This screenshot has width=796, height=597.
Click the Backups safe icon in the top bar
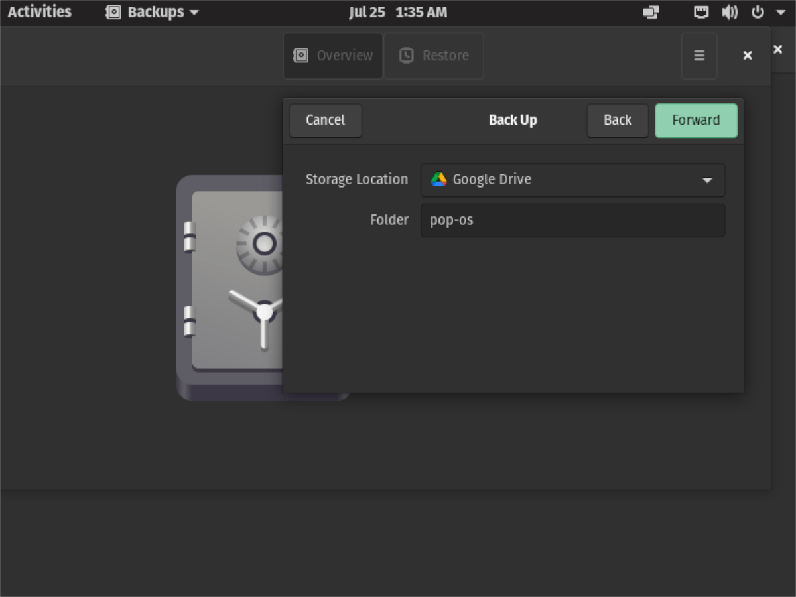click(113, 12)
